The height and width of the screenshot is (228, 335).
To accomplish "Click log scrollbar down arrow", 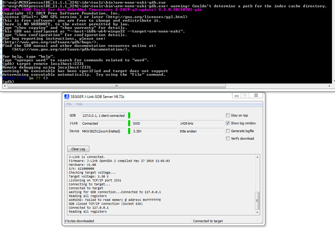I will (258, 212).
